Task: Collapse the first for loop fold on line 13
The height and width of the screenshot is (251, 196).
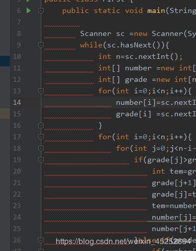Action: pyautogui.click(x=41, y=91)
